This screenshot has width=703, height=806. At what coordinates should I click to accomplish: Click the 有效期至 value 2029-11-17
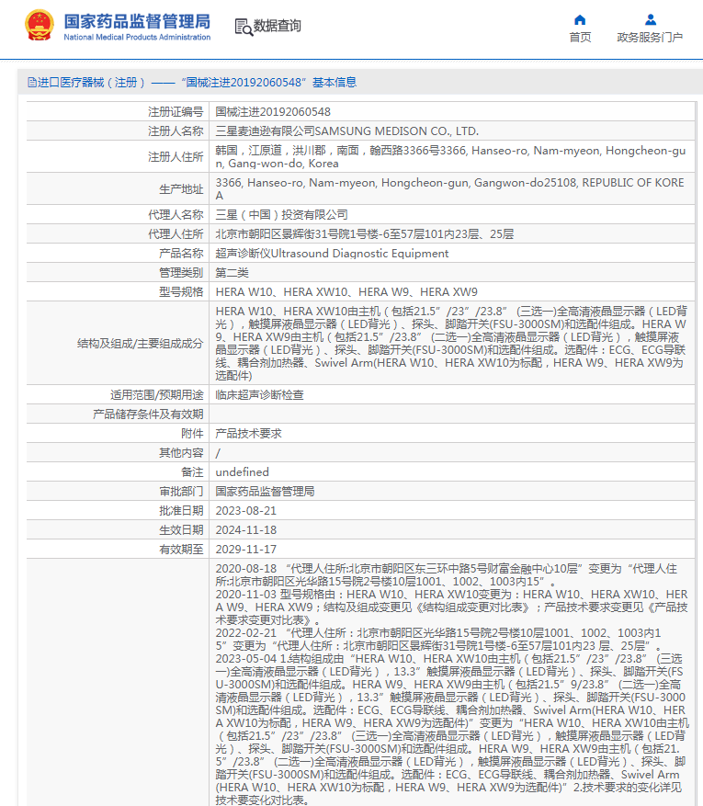point(245,549)
